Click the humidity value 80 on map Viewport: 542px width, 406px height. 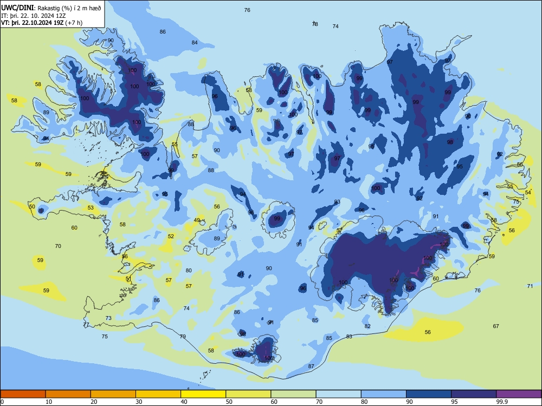click(189, 271)
